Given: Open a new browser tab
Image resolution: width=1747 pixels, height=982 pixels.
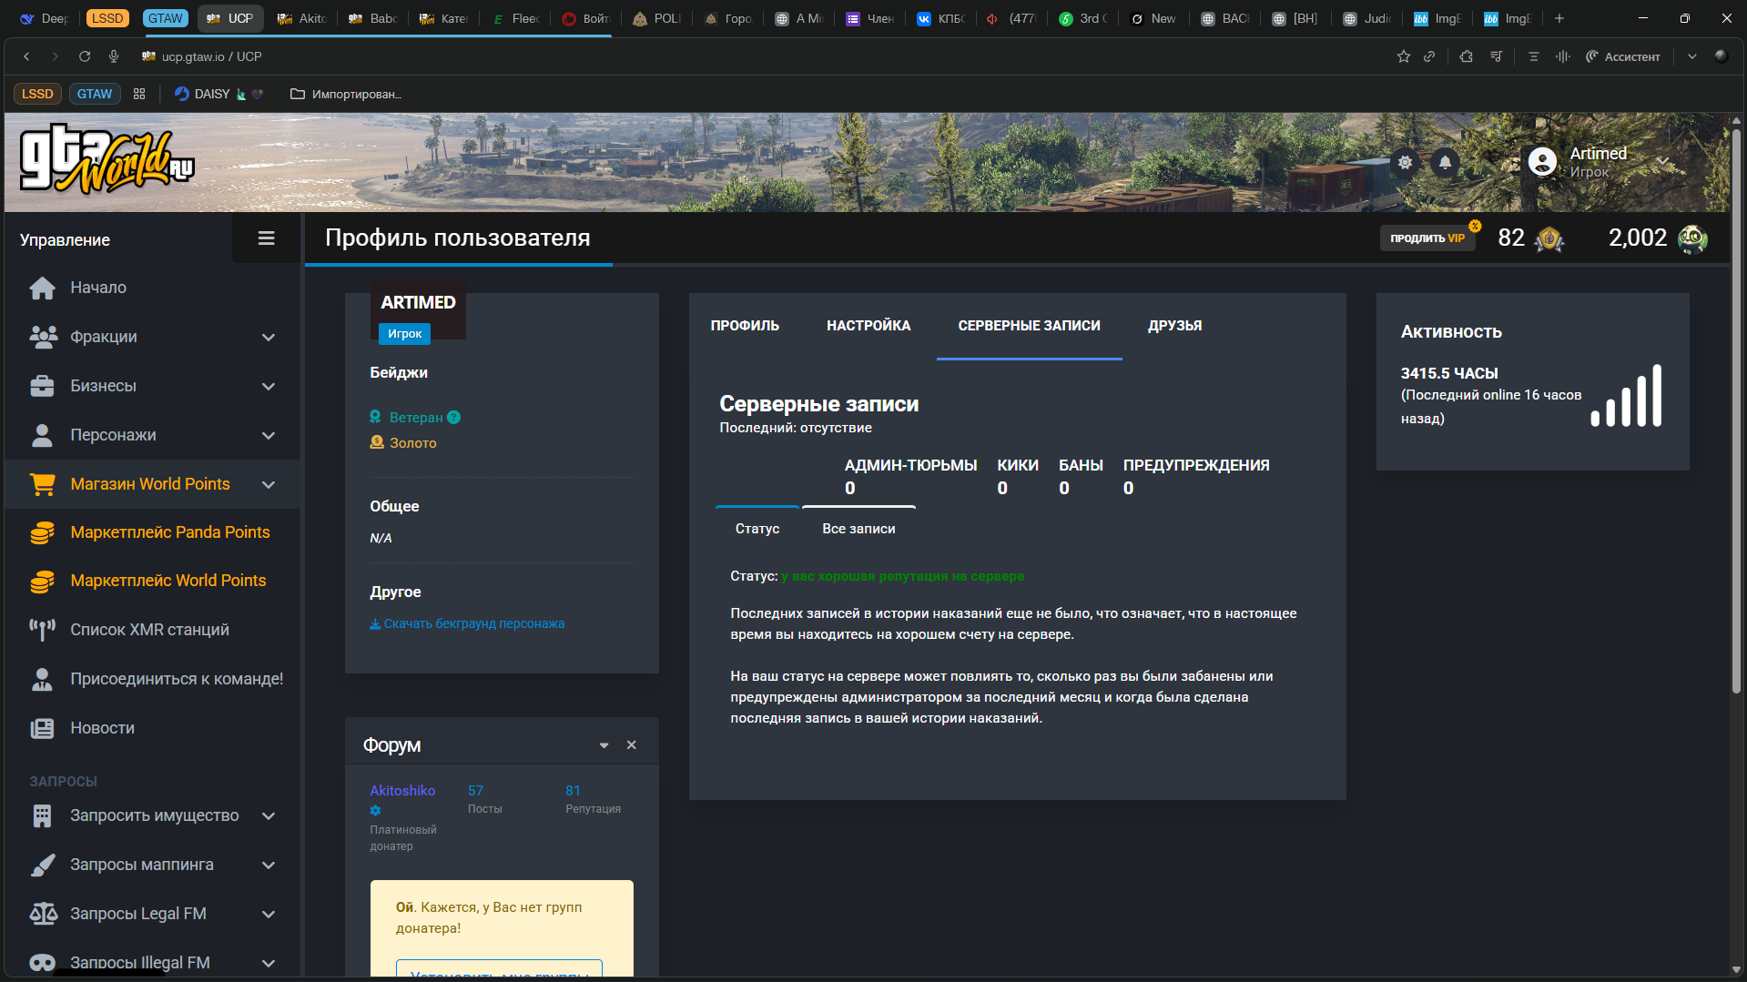Looking at the screenshot, I should 1559,18.
